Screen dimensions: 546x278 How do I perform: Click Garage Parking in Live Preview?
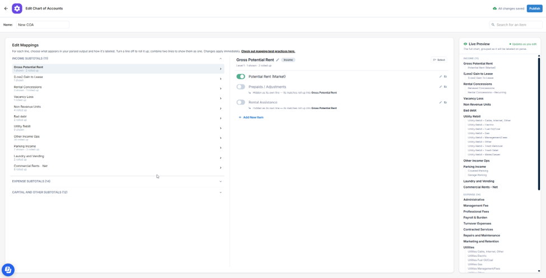click(x=478, y=175)
